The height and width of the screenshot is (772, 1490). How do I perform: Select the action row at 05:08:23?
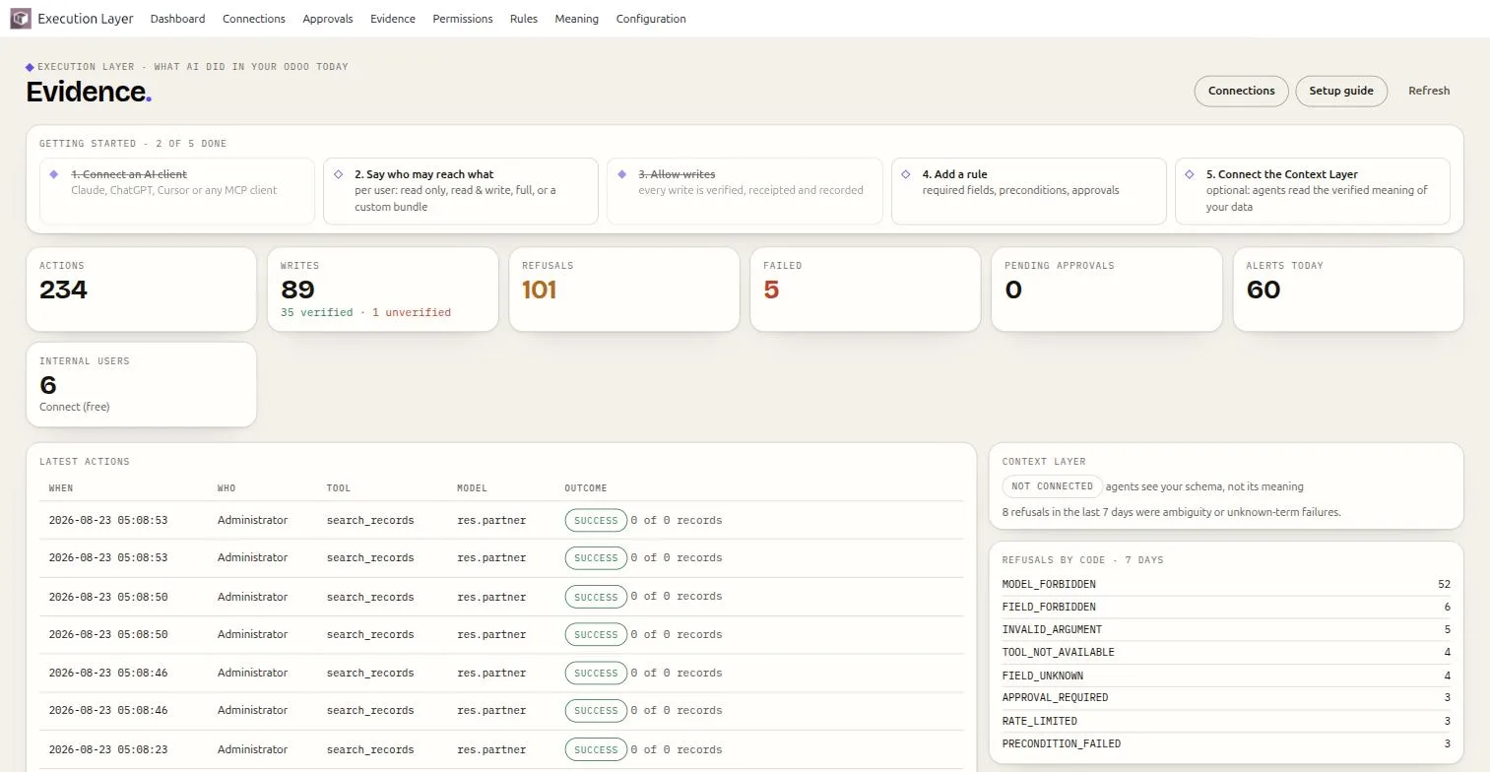[x=501, y=749]
